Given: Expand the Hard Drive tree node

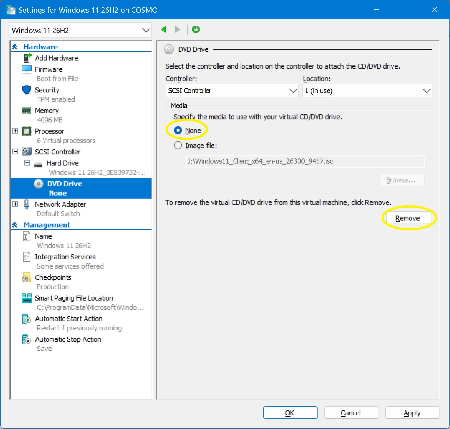Looking at the screenshot, I should [x=27, y=163].
